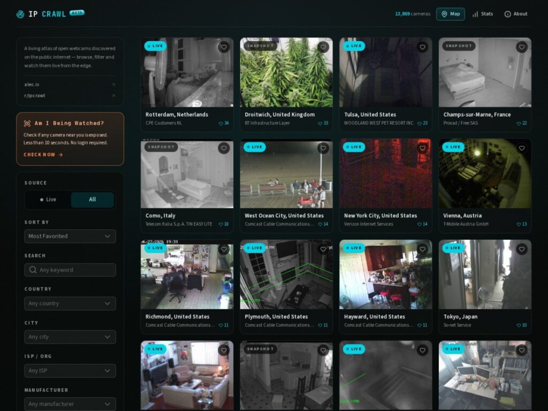This screenshot has width=548, height=411.
Task: Click heart icon on Como, Italy camera
Action: click(224, 148)
